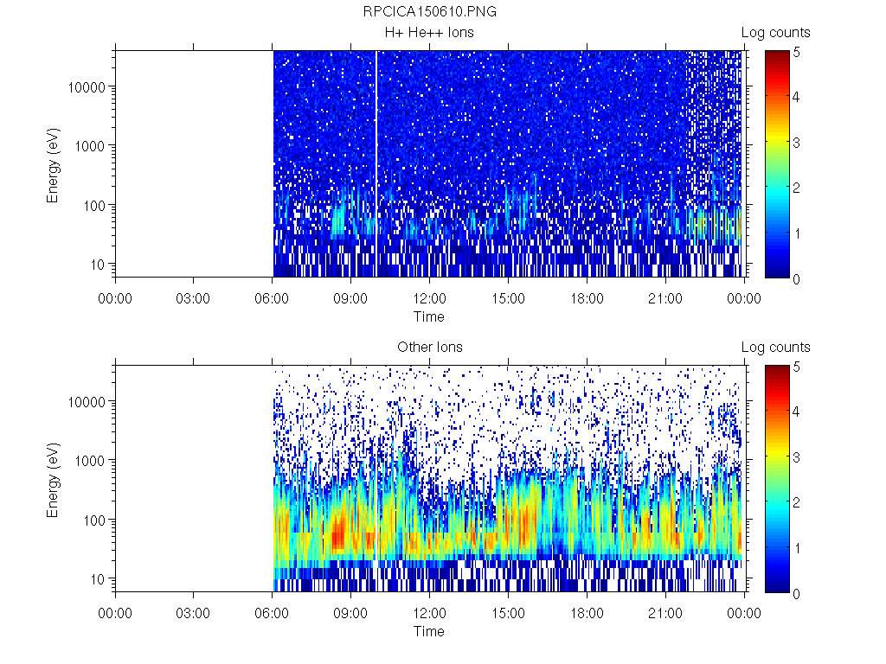Click the H+ He++ Ions plot colorbar

[x=777, y=163]
